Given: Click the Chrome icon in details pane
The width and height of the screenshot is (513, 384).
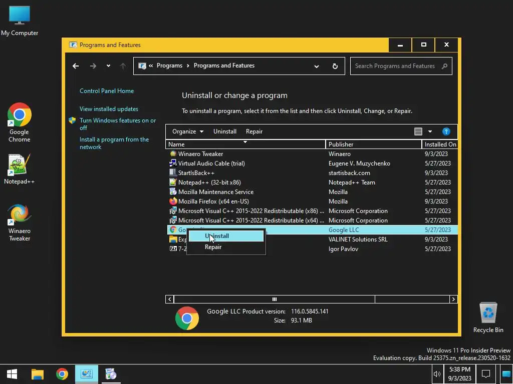Looking at the screenshot, I should coord(187,318).
